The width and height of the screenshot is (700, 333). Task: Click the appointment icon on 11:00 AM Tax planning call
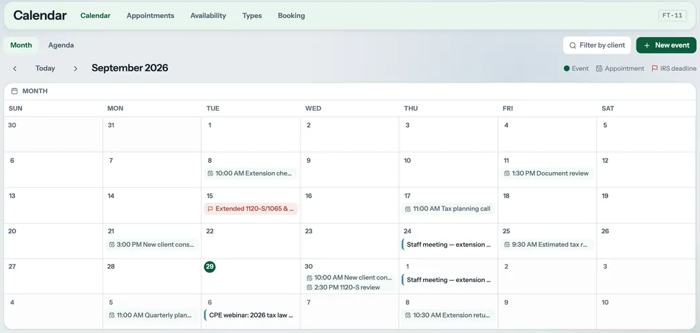[408, 208]
